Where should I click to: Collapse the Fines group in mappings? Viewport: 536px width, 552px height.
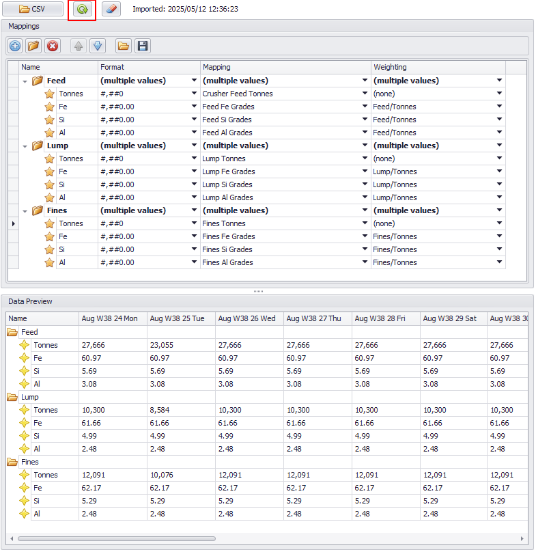click(25, 211)
